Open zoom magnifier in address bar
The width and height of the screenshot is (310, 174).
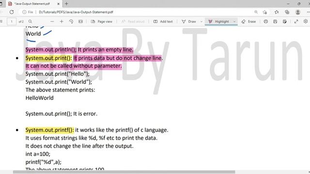(x=256, y=12)
